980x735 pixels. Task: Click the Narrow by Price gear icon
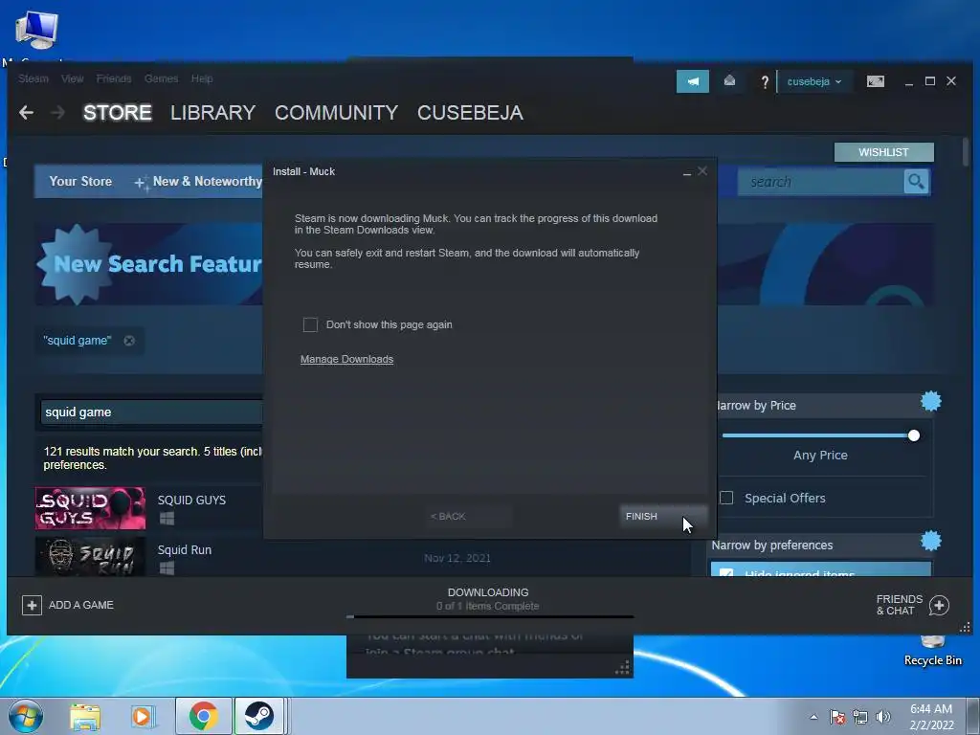930,401
